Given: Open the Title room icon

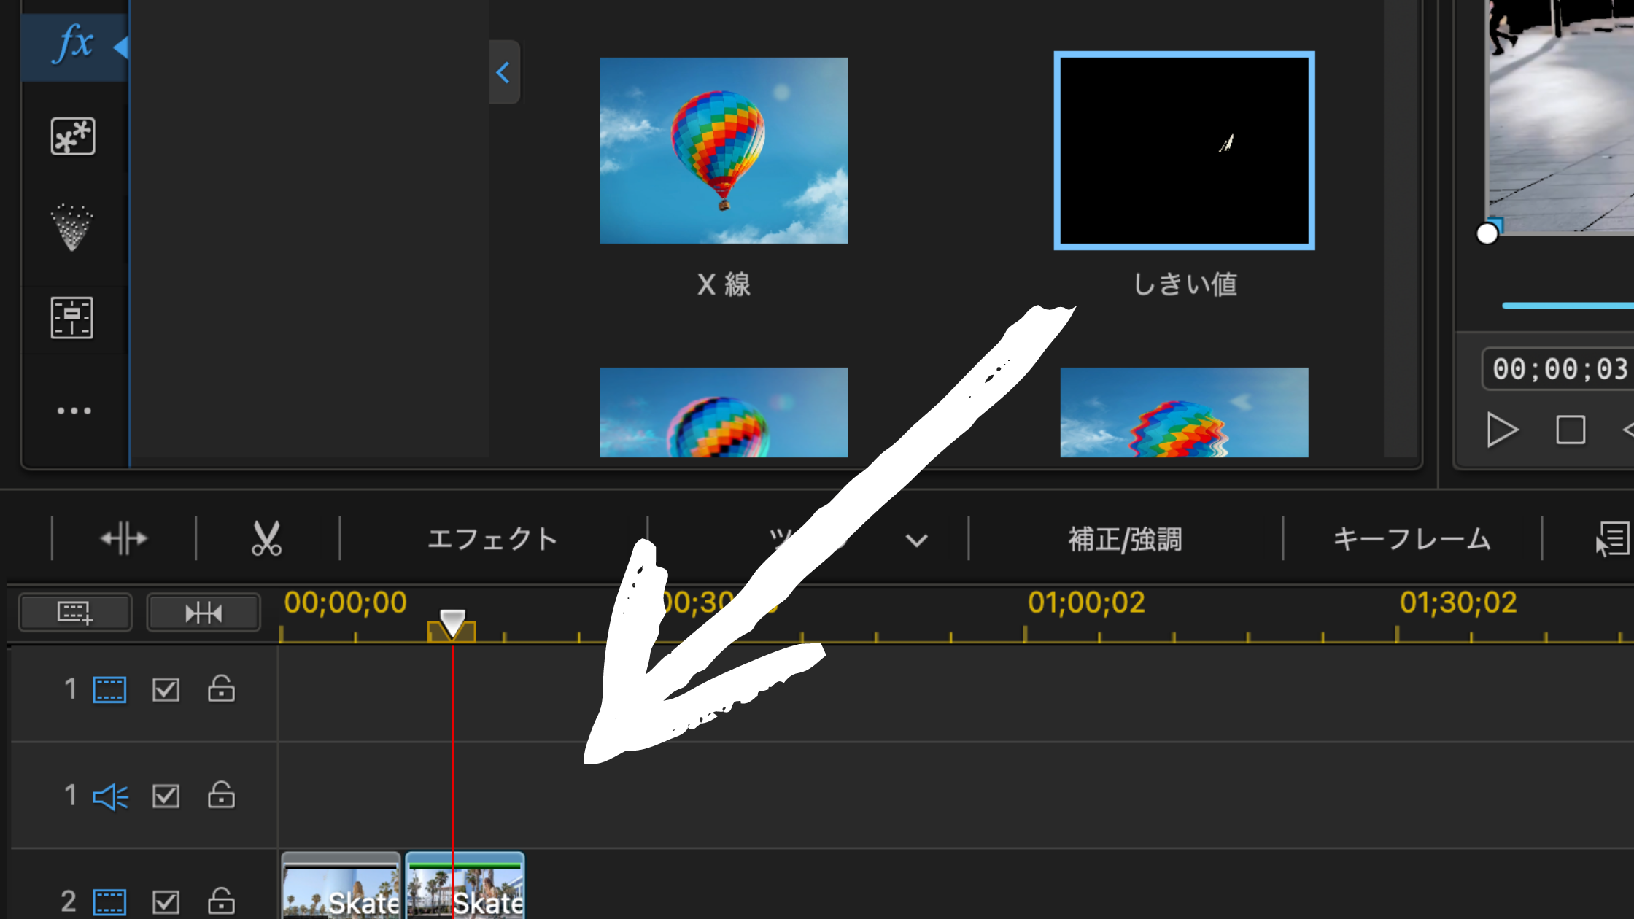Looking at the screenshot, I should (x=72, y=318).
